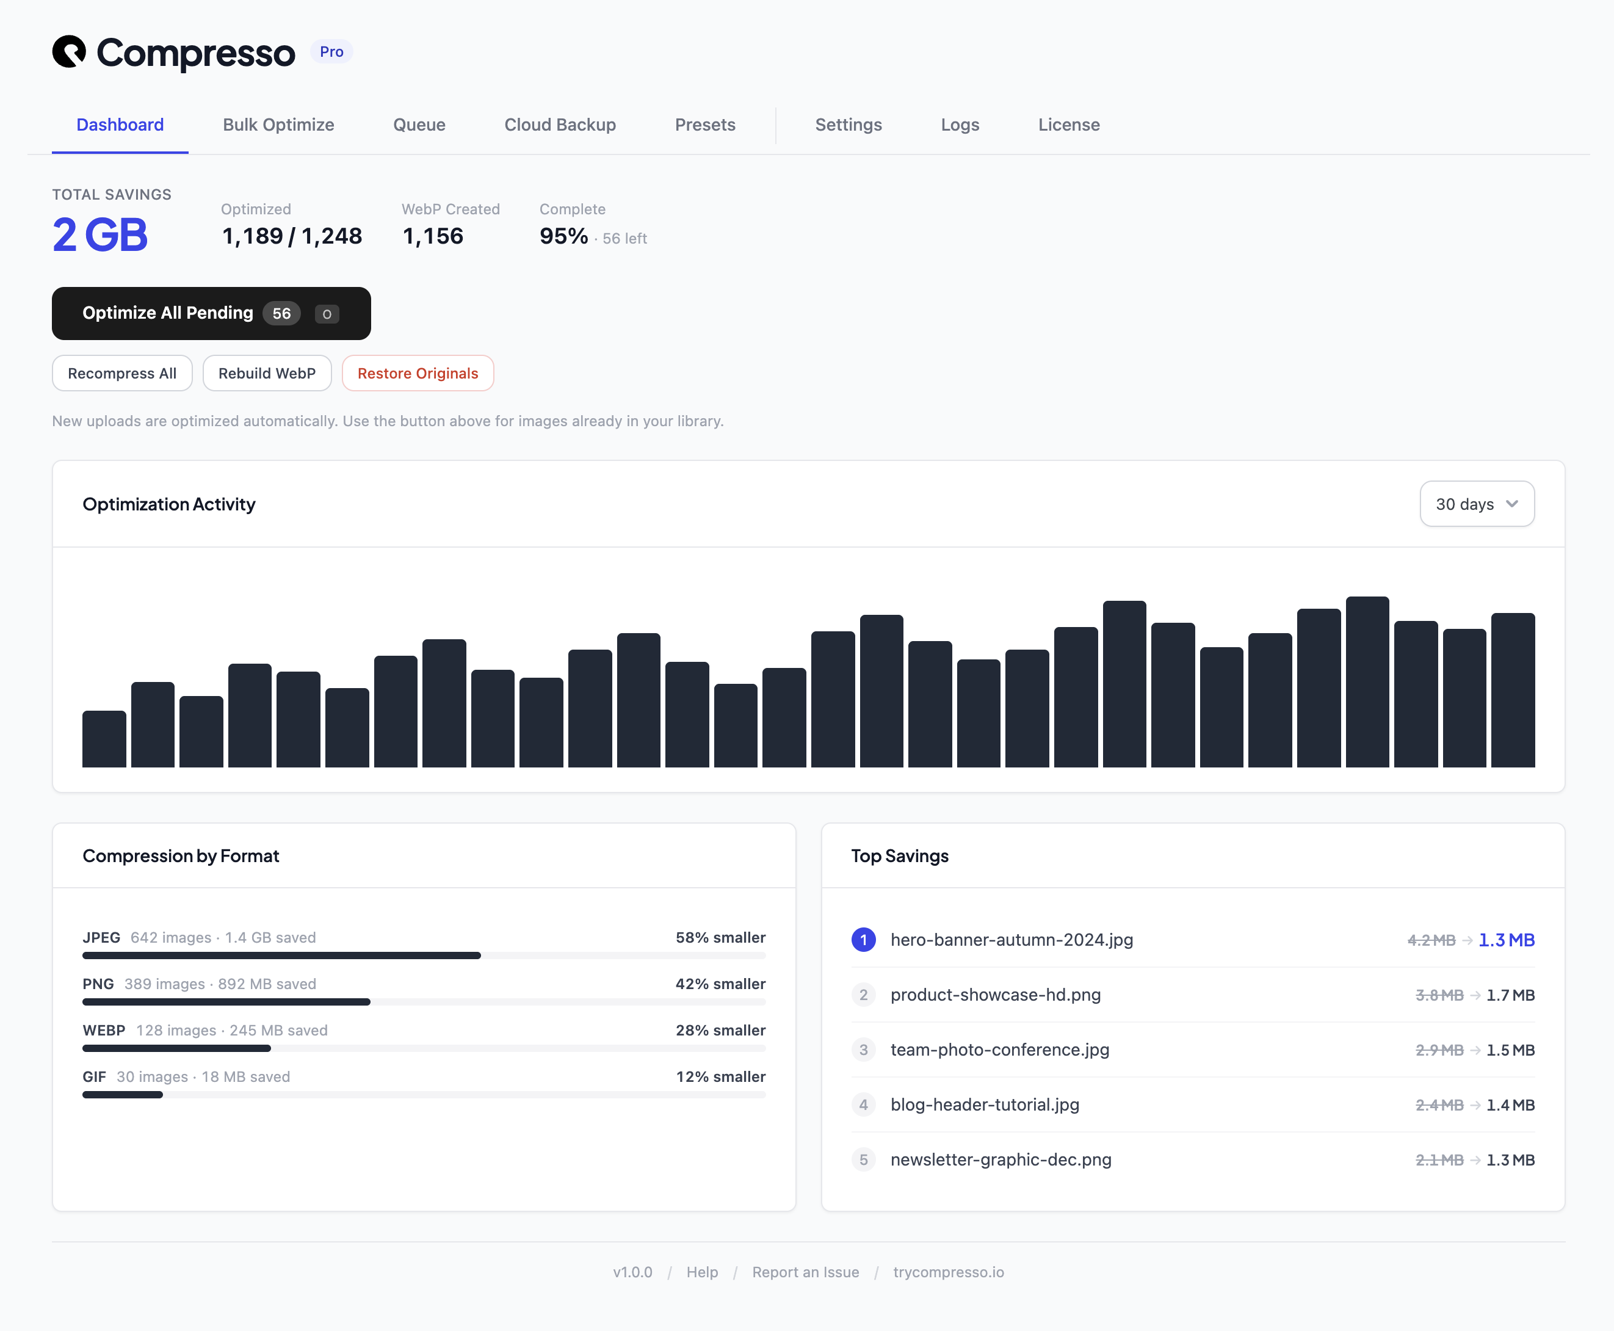The height and width of the screenshot is (1331, 1614).
Task: Open the Settings tab
Action: (849, 124)
